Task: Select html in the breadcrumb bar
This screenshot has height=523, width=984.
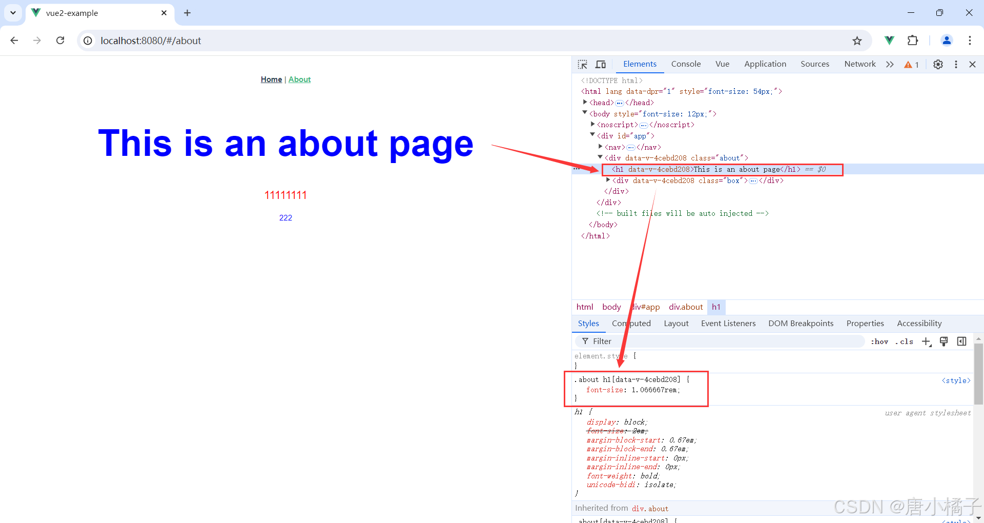Action: 585,307
